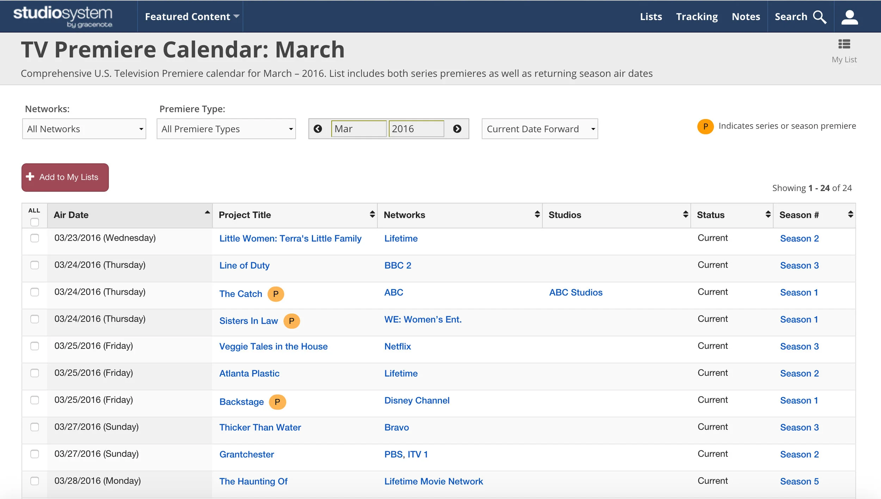Click the studiosystem logo
The image size is (881, 499).
coord(63,16)
